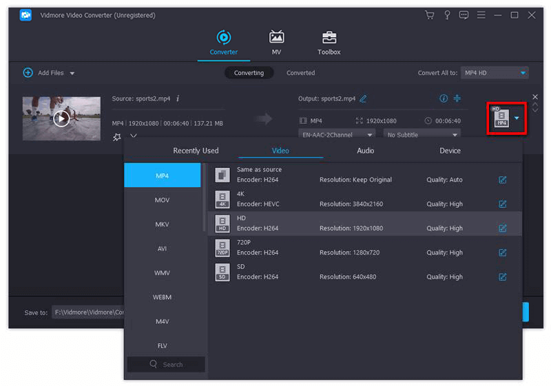Expand the Add Files dropdown arrow

coord(72,73)
